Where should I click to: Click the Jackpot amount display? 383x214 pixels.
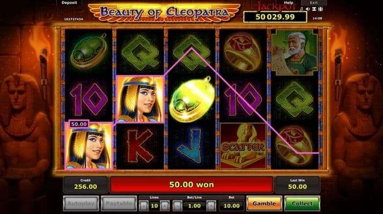[x=275, y=17]
